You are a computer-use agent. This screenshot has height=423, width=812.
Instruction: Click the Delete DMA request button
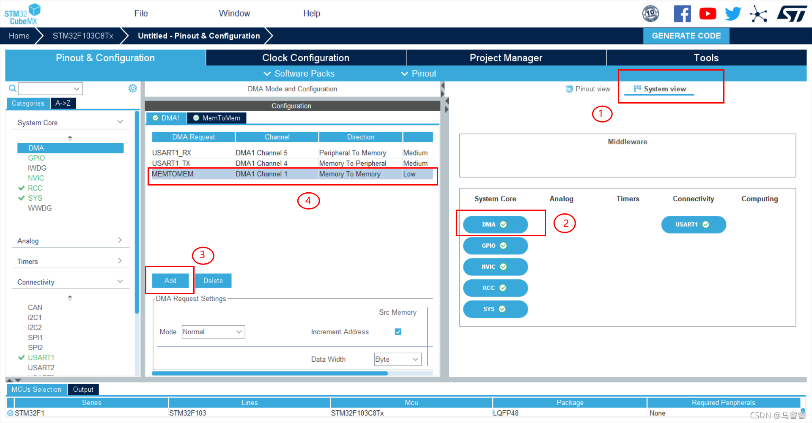pos(213,281)
